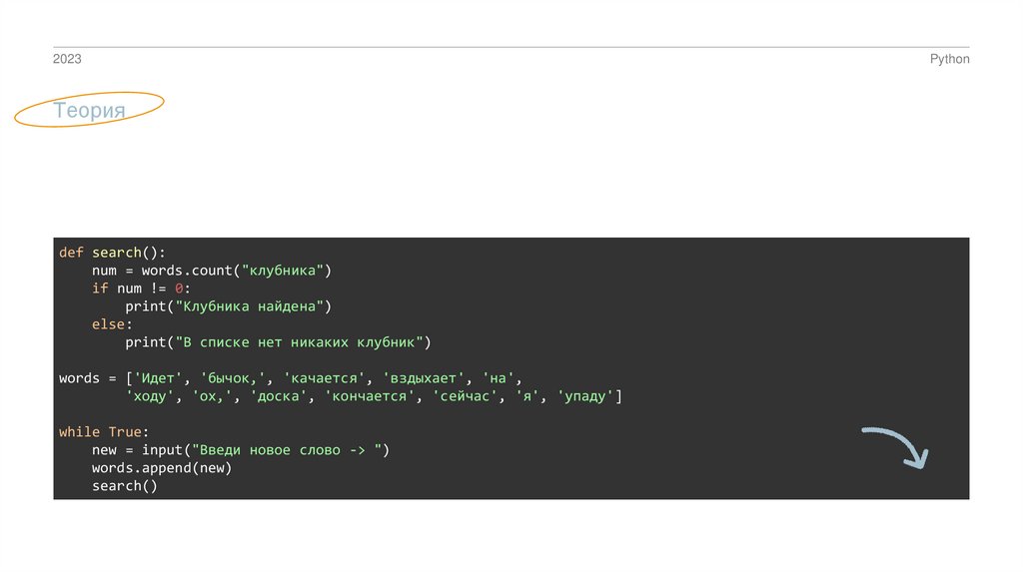
Task: Click the words.append(new) line
Action: [162, 468]
